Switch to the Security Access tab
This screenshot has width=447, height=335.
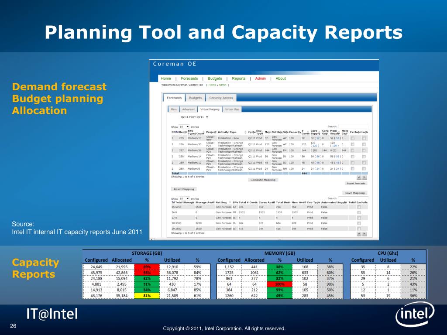[221, 98]
